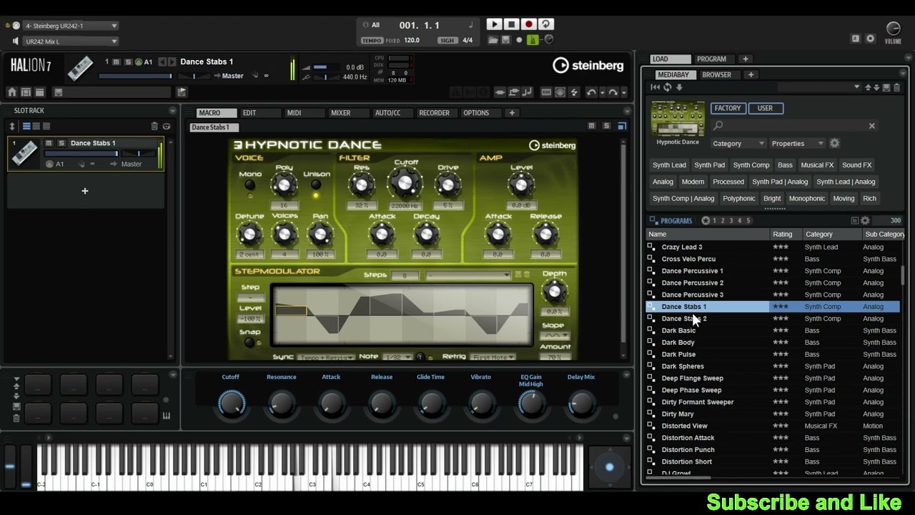Click the red Record button
This screenshot has height=515, width=915.
pyautogui.click(x=529, y=24)
